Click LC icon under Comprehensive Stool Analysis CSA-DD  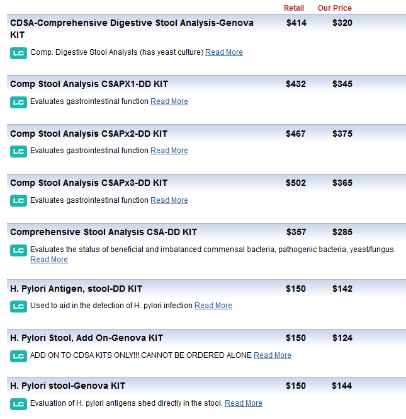18,250
